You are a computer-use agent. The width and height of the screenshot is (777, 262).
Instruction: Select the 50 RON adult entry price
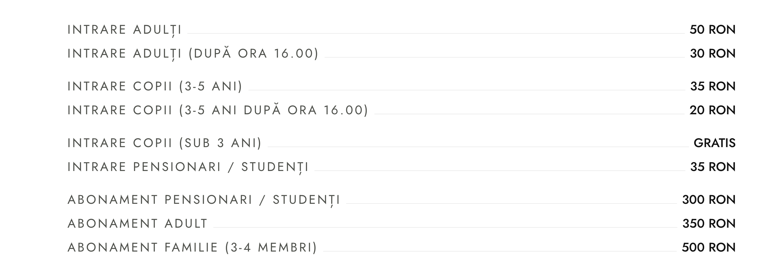pyautogui.click(x=712, y=30)
